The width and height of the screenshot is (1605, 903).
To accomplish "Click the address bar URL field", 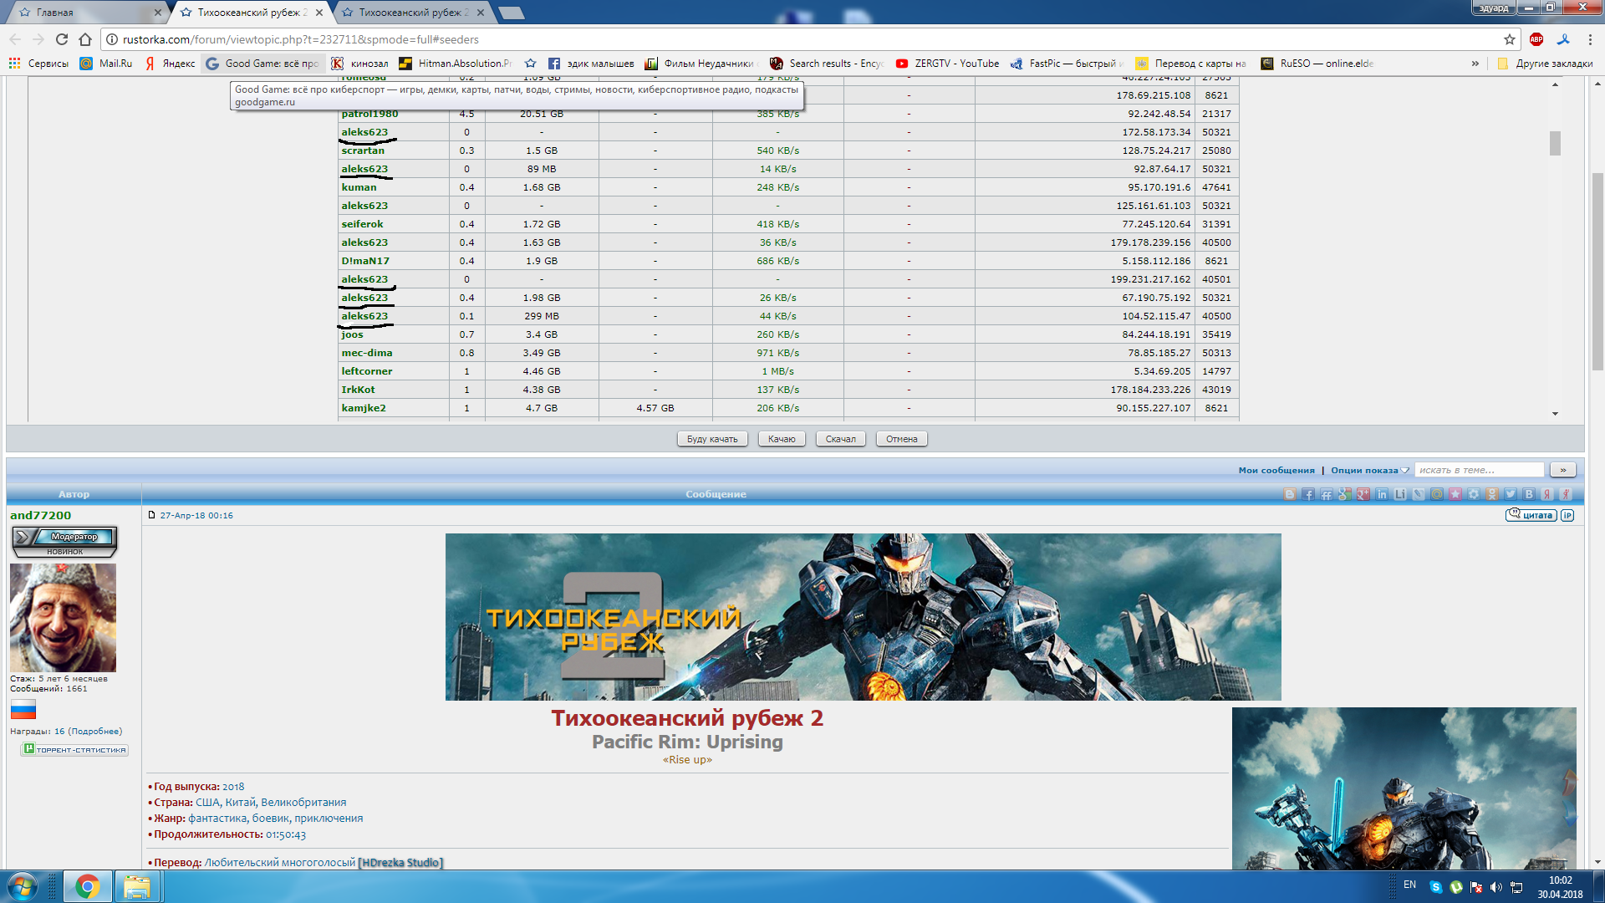I will point(802,39).
